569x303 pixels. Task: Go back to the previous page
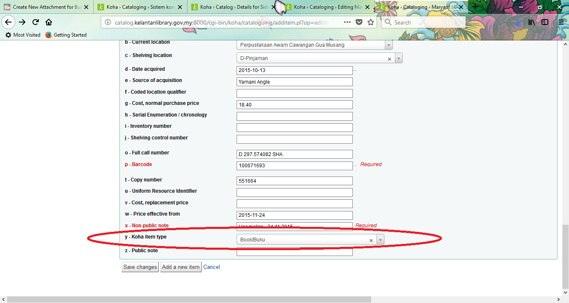pyautogui.click(x=8, y=22)
